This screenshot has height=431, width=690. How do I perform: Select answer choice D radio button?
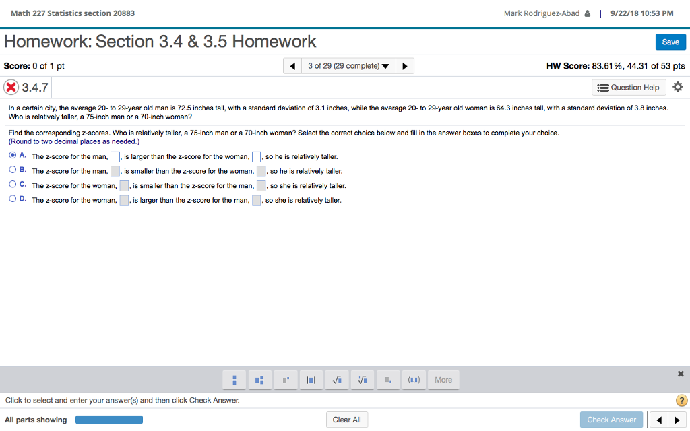(x=13, y=199)
